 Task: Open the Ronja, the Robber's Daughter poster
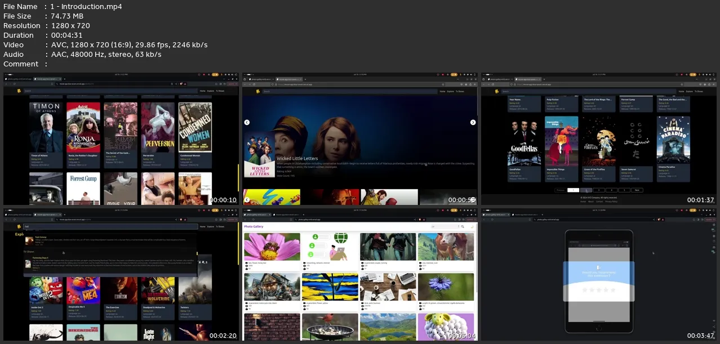tap(83, 127)
